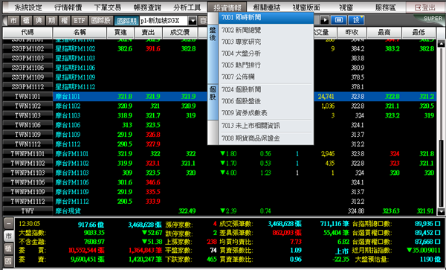This screenshot has width=446, height=270.
Task: Open the blue 設 settings toolbar button
Action: coord(356,21)
